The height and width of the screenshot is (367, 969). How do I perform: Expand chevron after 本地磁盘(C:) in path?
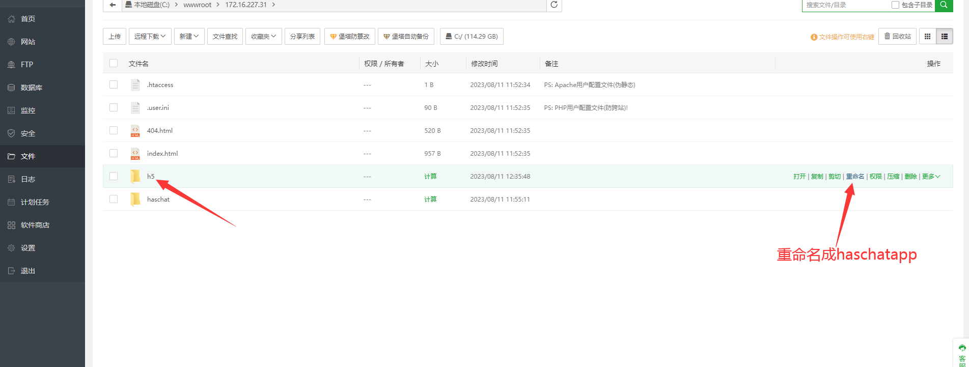176,5
